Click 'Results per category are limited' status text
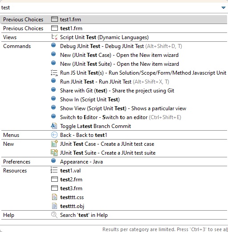 165,229
